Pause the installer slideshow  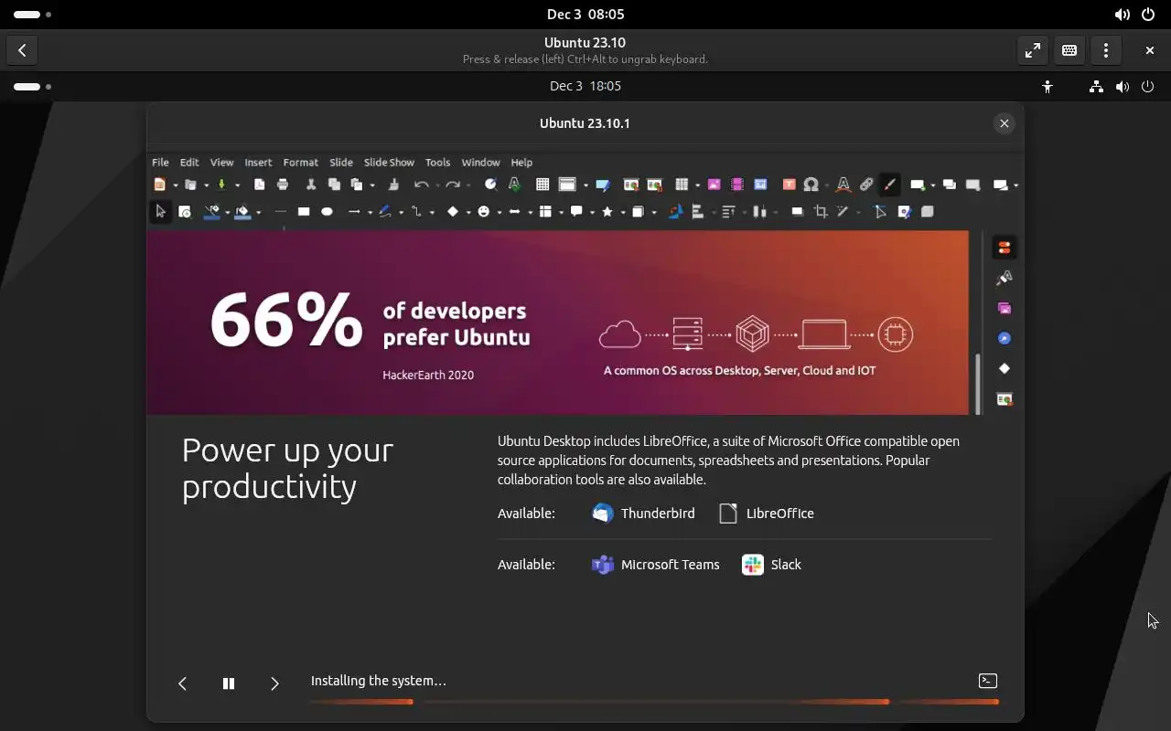pos(229,683)
